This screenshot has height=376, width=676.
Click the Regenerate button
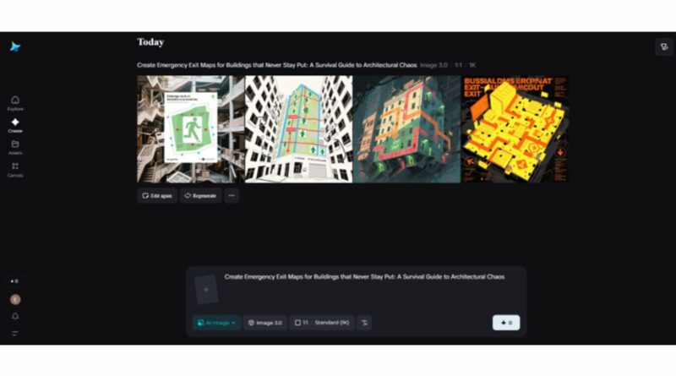tap(201, 196)
